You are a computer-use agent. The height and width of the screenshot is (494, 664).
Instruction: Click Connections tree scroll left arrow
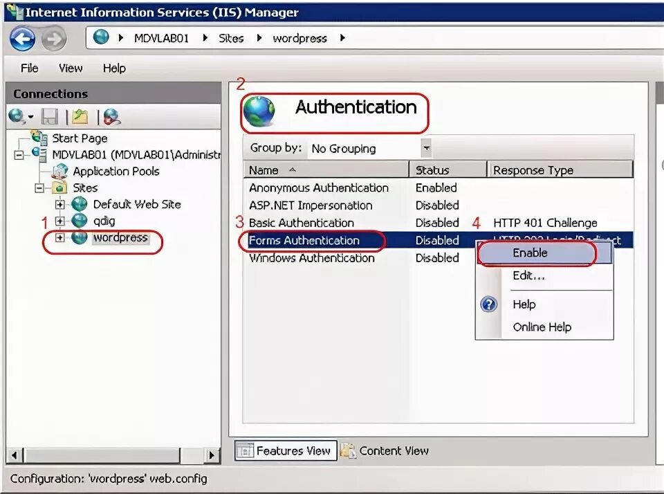(x=15, y=455)
